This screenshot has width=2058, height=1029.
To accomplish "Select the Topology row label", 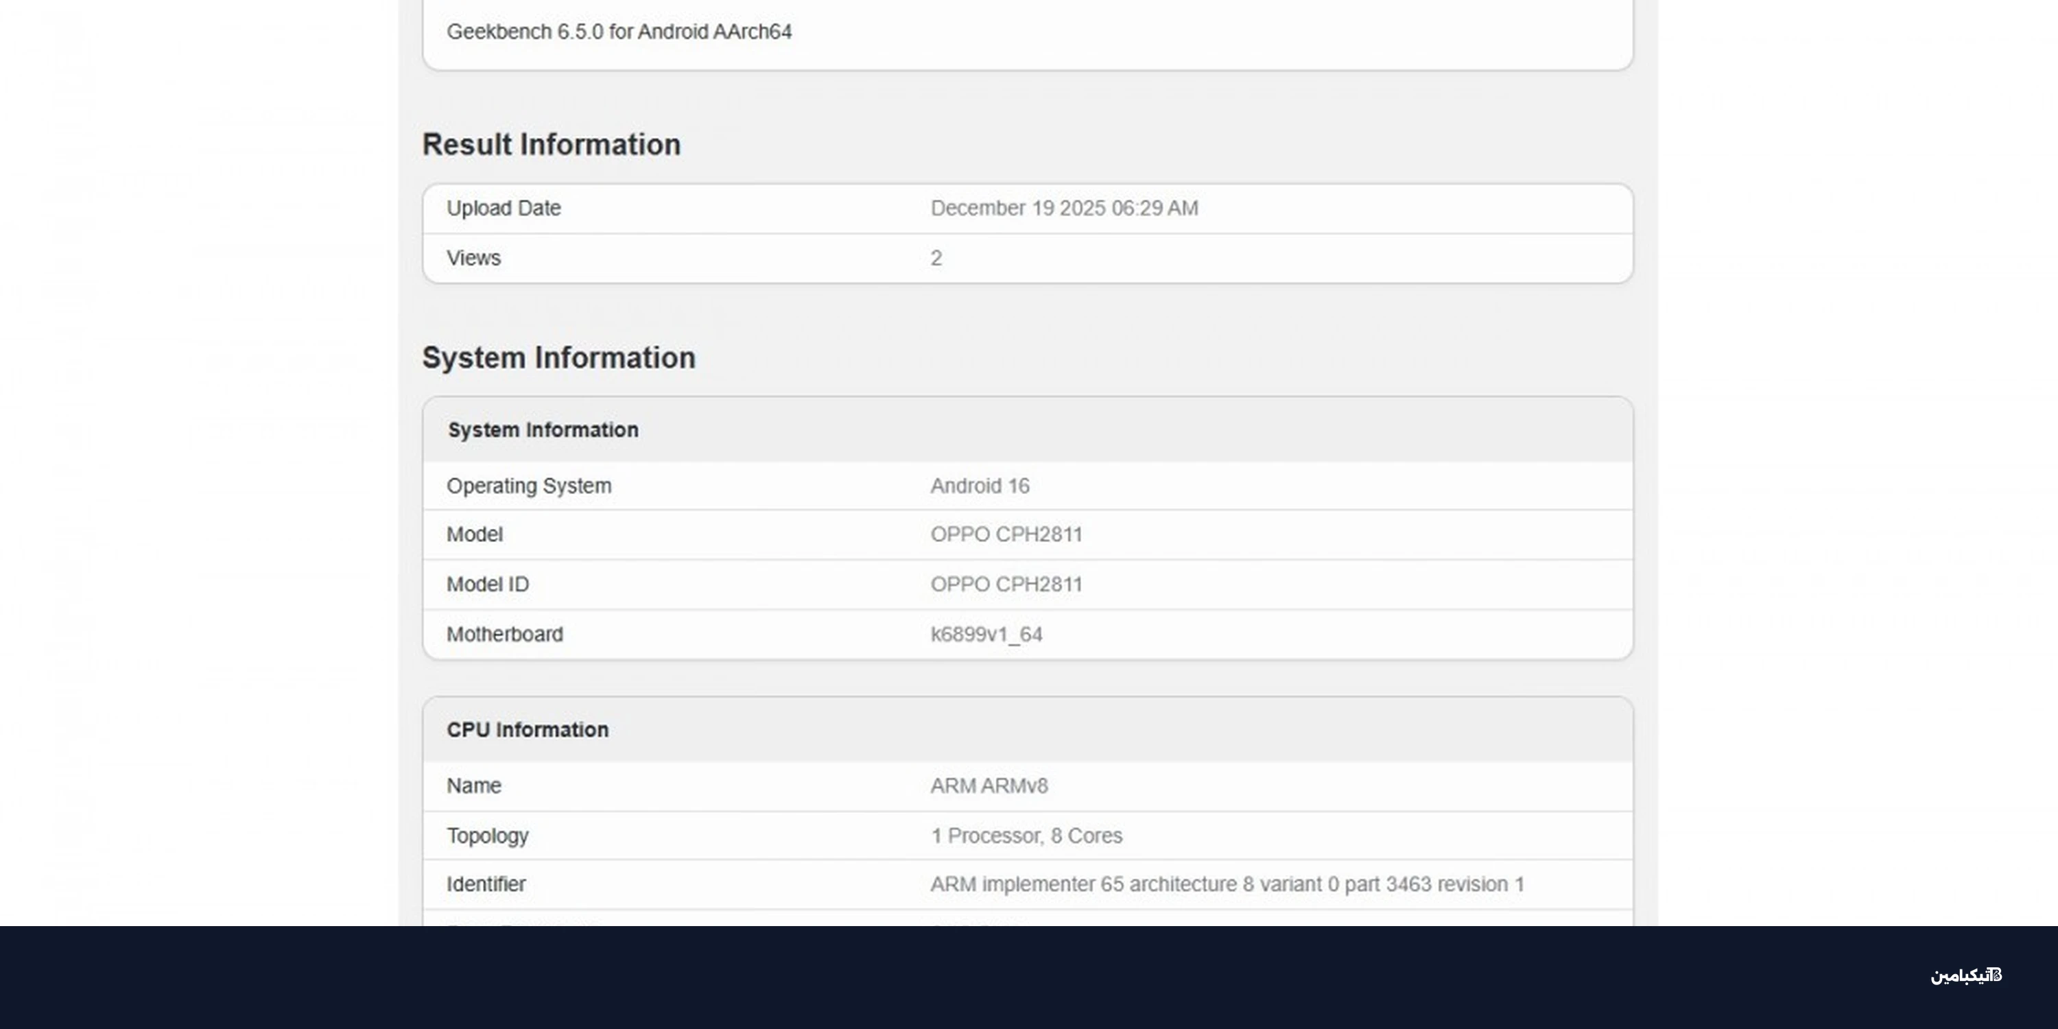I will click(487, 836).
